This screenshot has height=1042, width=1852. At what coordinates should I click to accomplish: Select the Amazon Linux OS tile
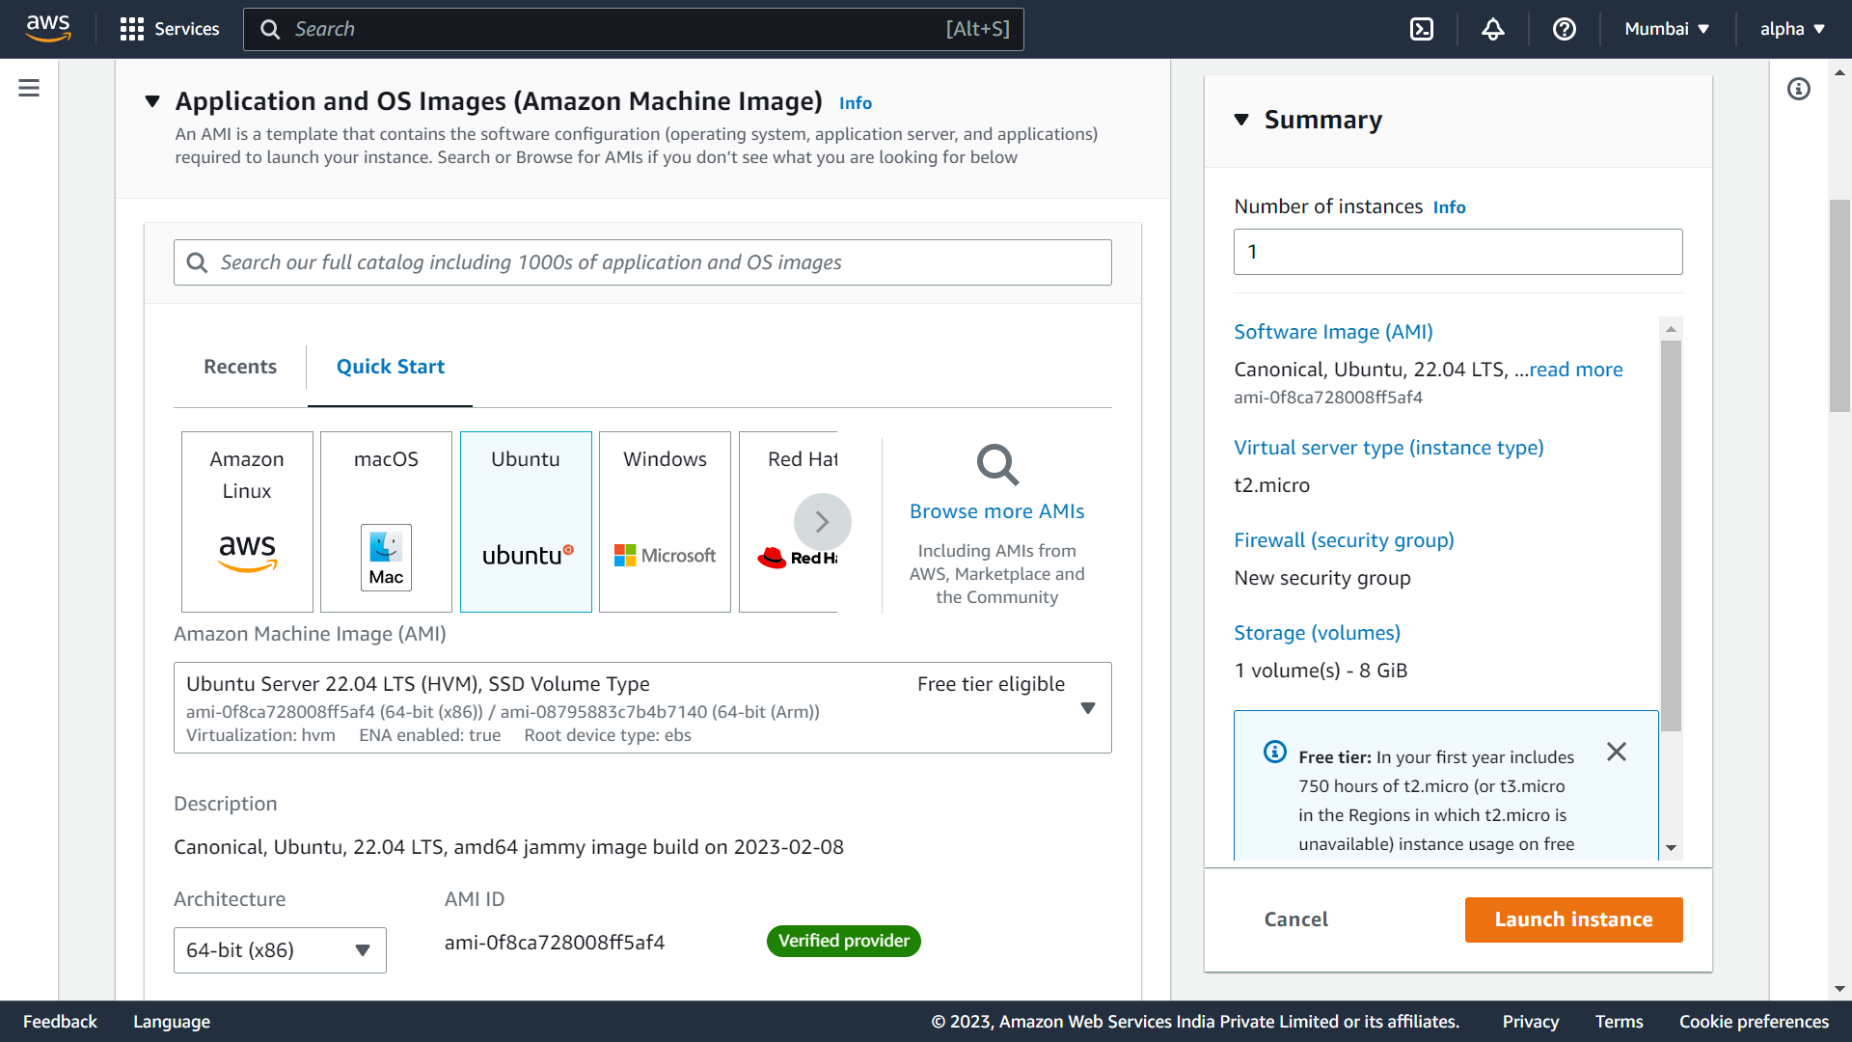247,521
